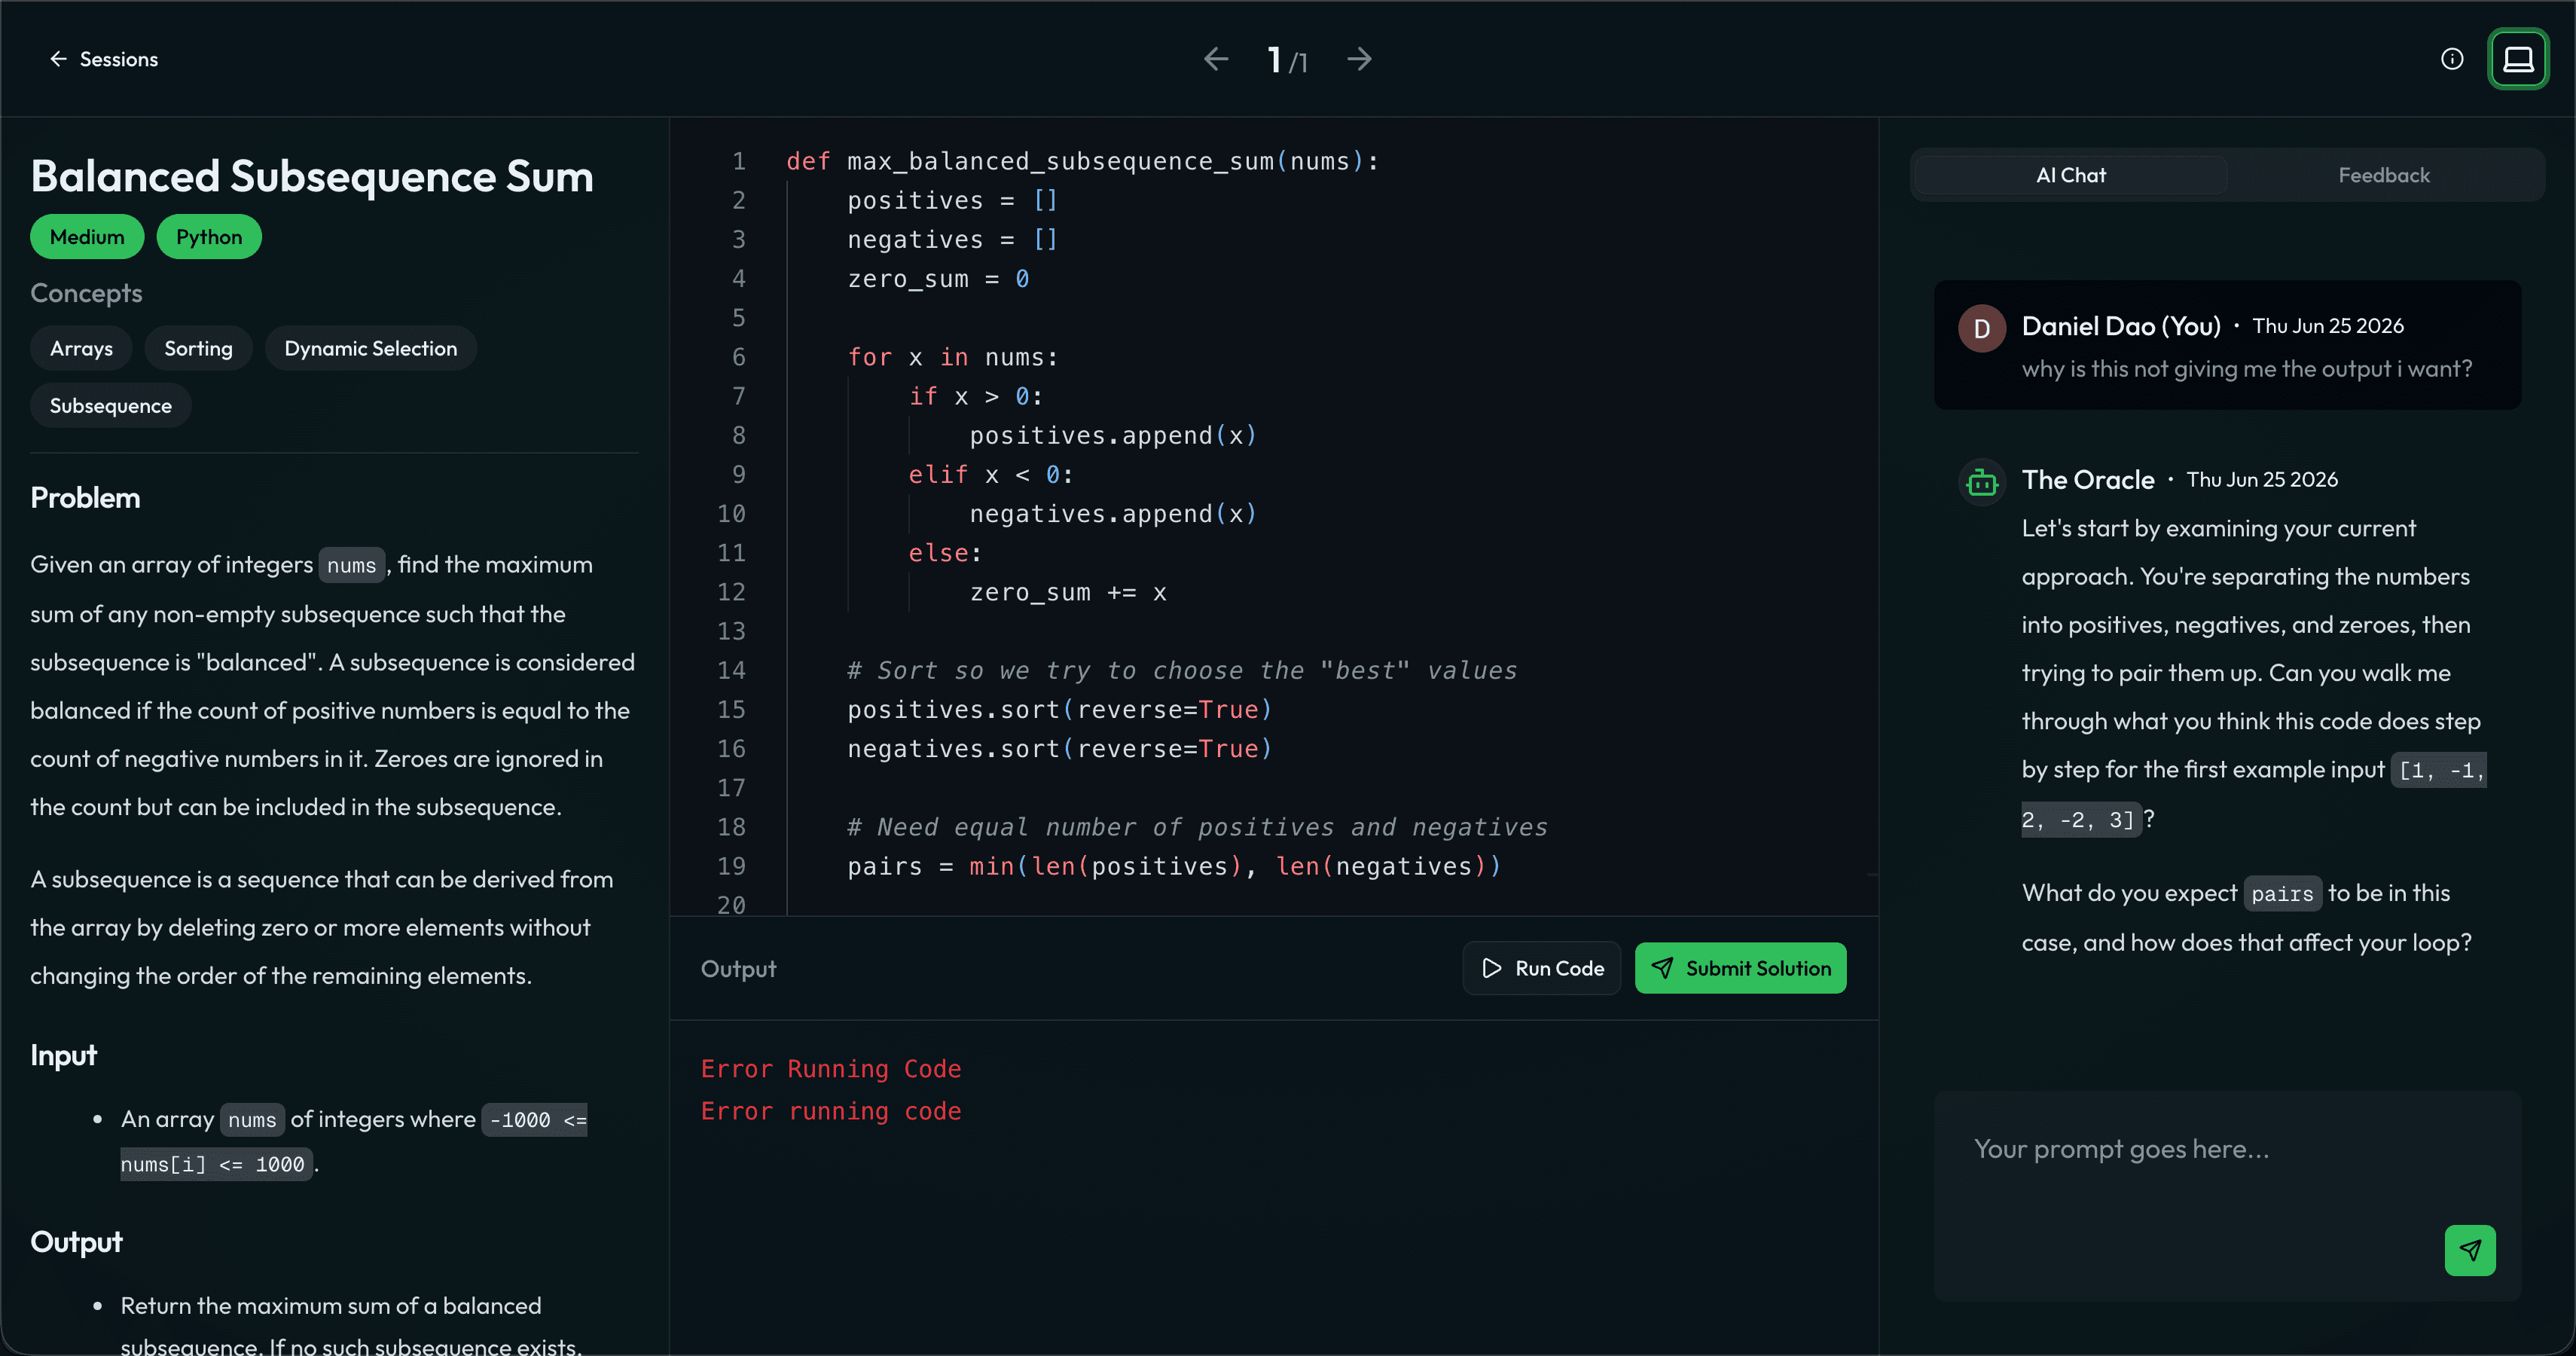
Task: Click the Run Code button
Action: click(1541, 968)
